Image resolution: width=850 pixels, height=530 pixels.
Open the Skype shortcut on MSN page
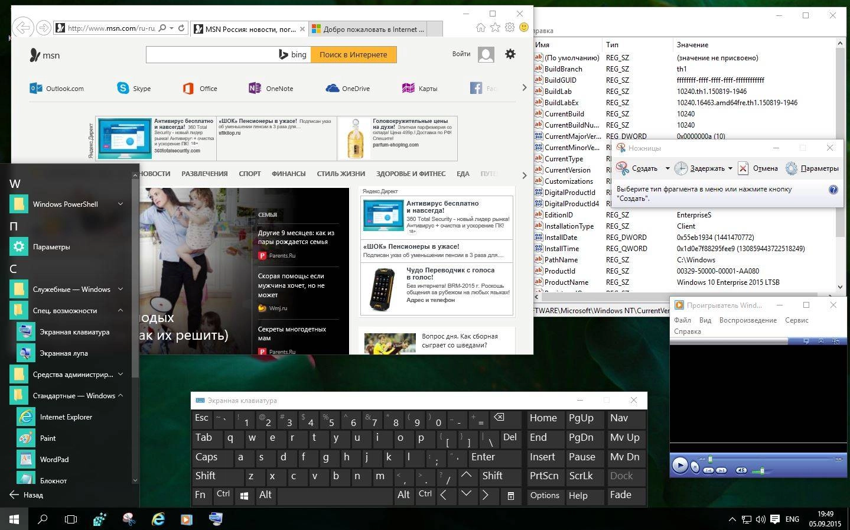tap(134, 88)
